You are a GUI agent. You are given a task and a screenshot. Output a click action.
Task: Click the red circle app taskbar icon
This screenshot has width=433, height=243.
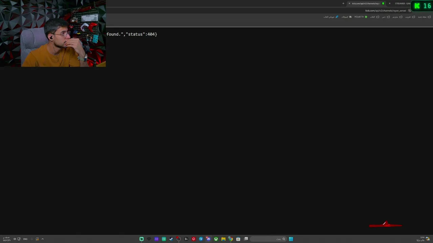click(x=193, y=239)
